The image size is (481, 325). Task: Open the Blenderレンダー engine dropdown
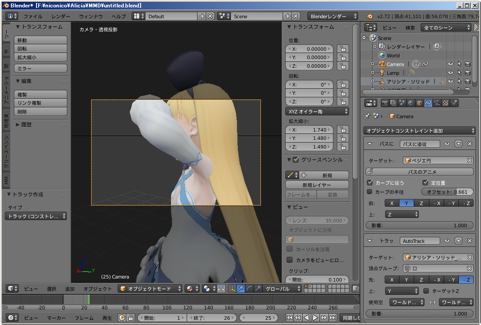tap(333, 16)
